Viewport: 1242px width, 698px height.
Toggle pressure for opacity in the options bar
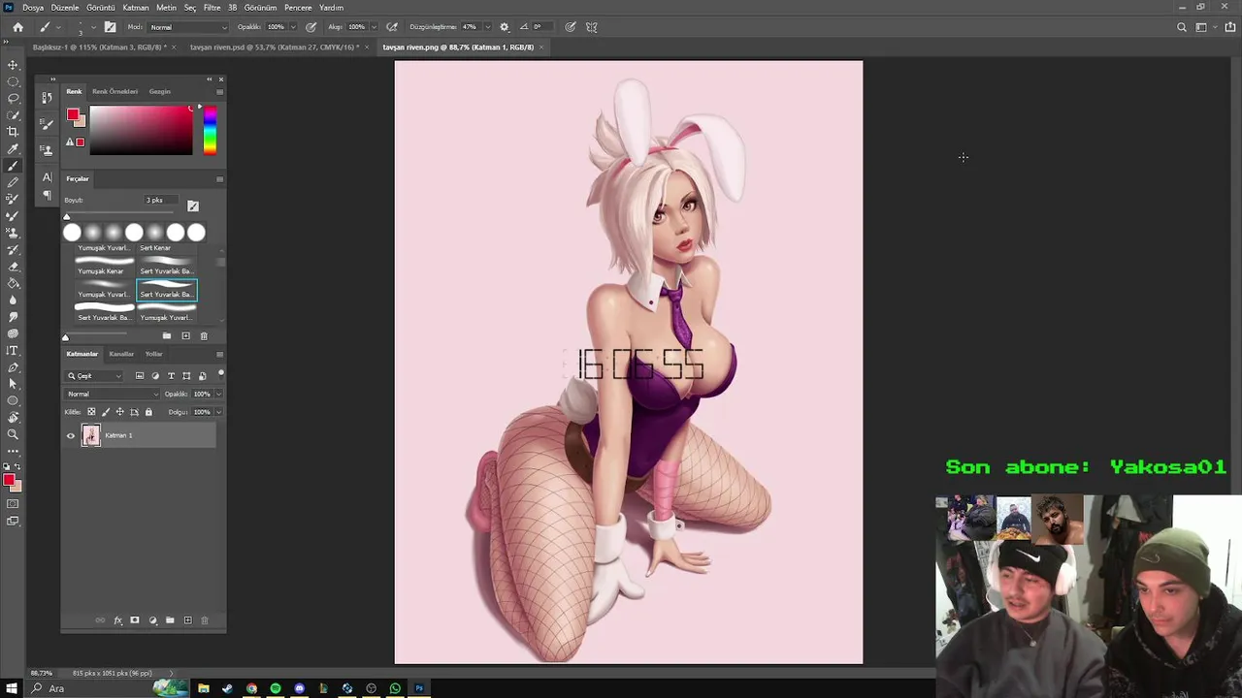(x=311, y=27)
